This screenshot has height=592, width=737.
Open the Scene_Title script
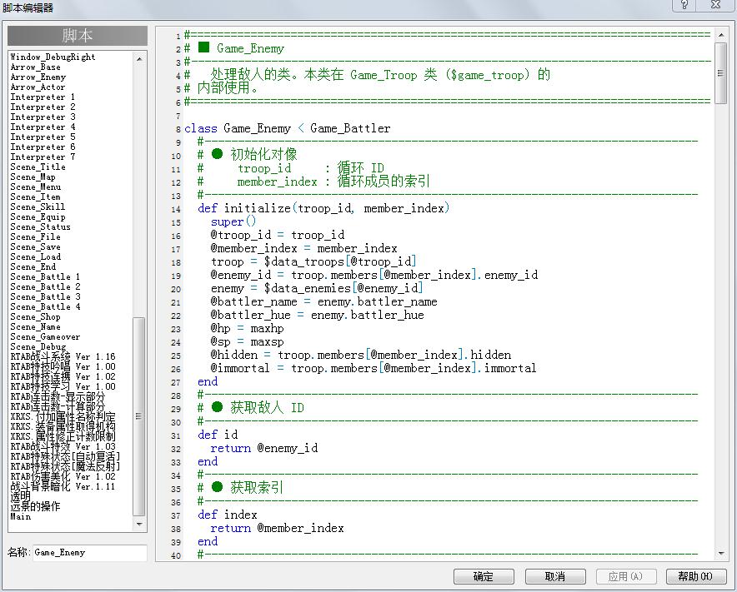[x=38, y=167]
